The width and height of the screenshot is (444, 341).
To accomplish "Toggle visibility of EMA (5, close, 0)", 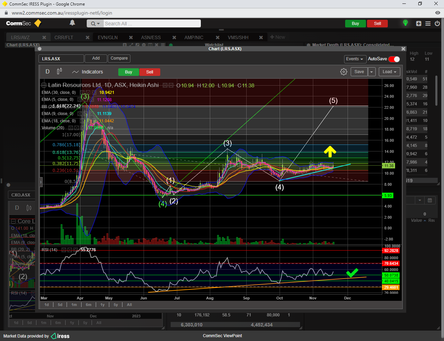I will click(80, 99).
